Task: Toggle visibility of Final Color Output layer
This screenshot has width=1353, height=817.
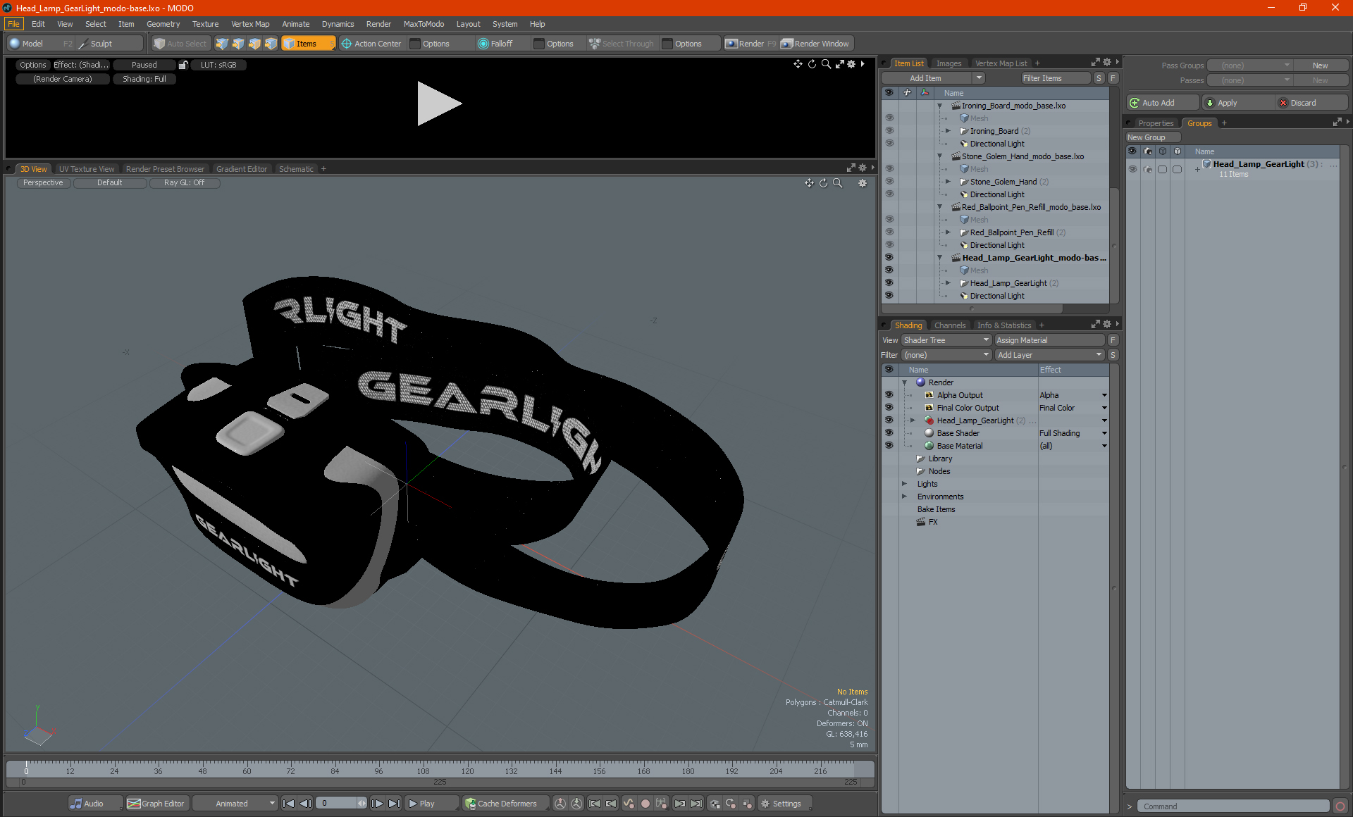Action: (x=889, y=408)
